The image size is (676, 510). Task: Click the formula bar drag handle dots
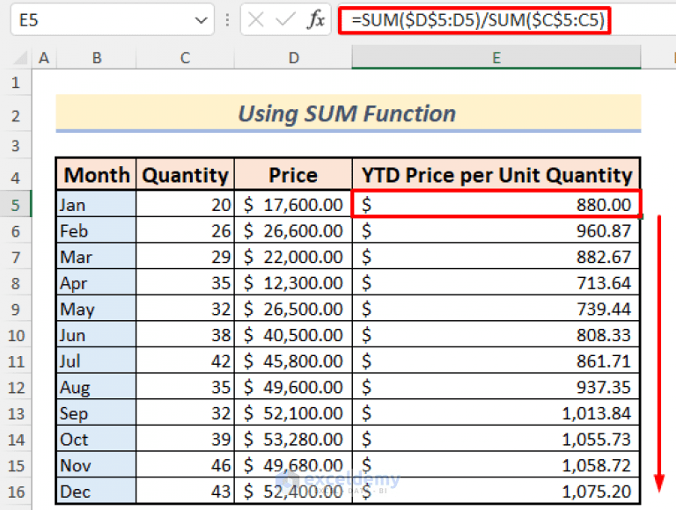tap(227, 20)
